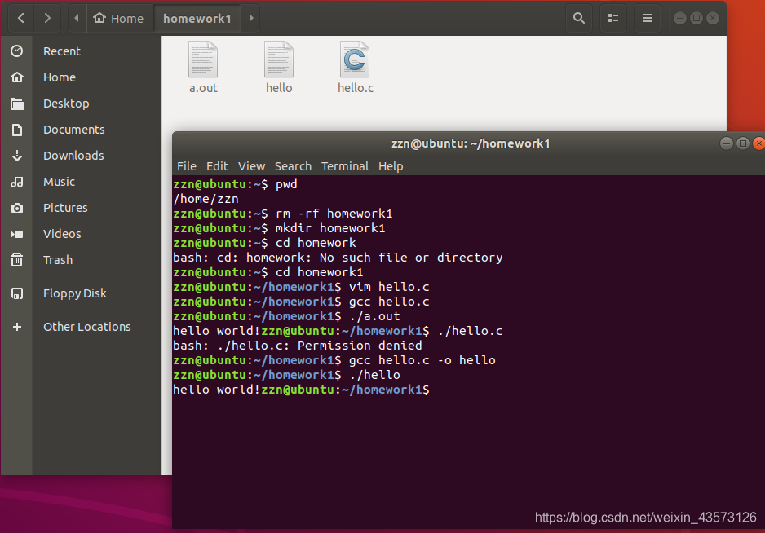Open the Home path-bar button
The image size is (765, 533).
[x=118, y=19]
